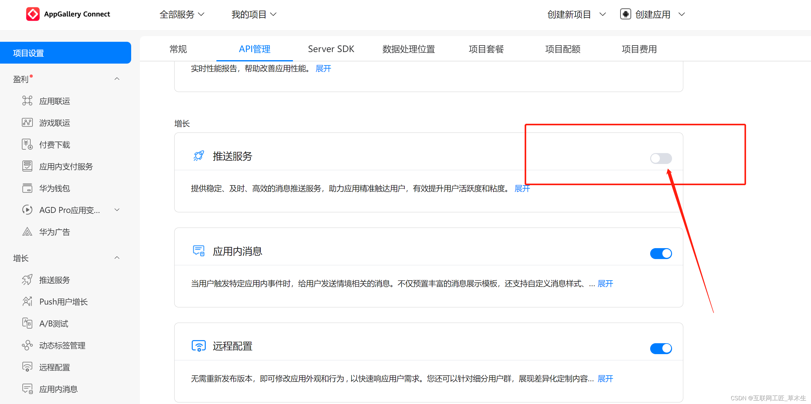The image size is (811, 404).
Task: Click the message icon in 应用内消息 card
Action: point(199,251)
